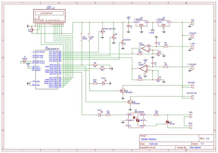This screenshot has height=153, width=218.
Task: Click the MOC3023M optocoupler U2
Action: pyautogui.click(x=136, y=120)
